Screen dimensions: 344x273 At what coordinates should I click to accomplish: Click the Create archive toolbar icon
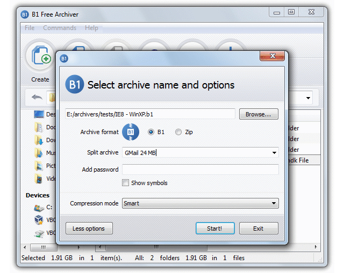tap(40, 56)
